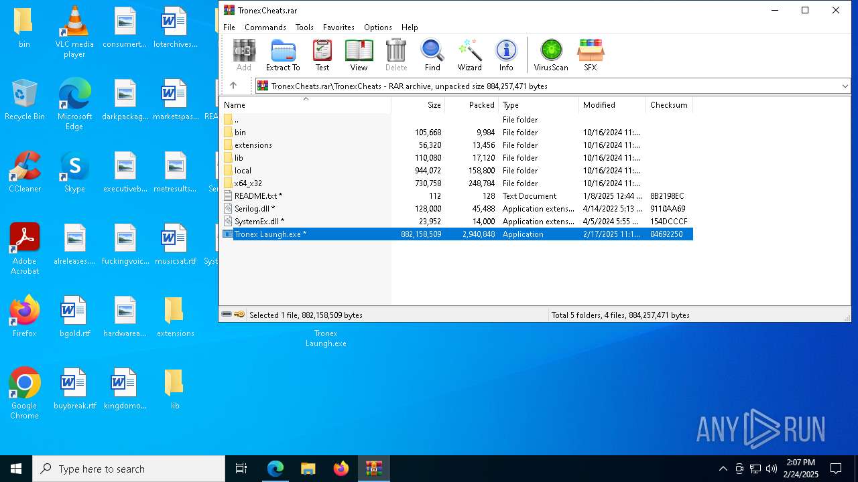Open the Favorites menu
This screenshot has height=482, width=858.
[x=339, y=27]
